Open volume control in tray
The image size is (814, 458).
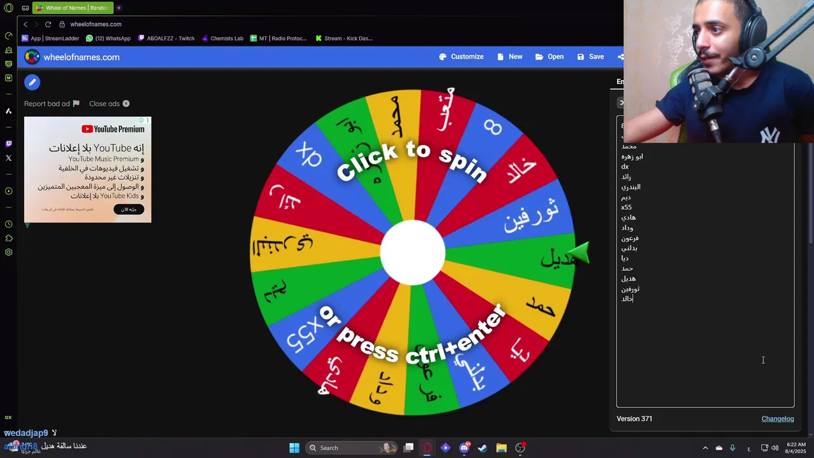(775, 448)
